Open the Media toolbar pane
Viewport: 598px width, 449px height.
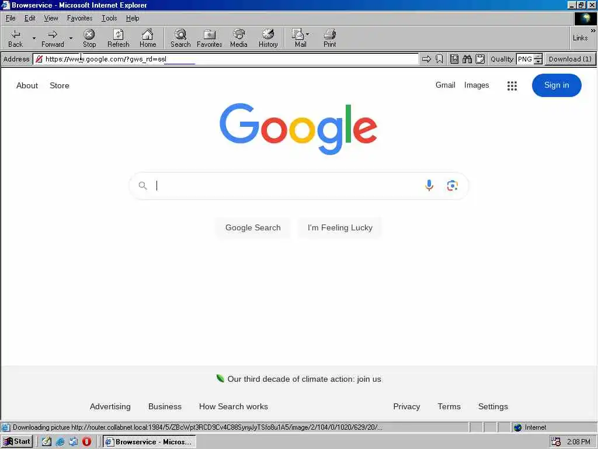coord(239,38)
